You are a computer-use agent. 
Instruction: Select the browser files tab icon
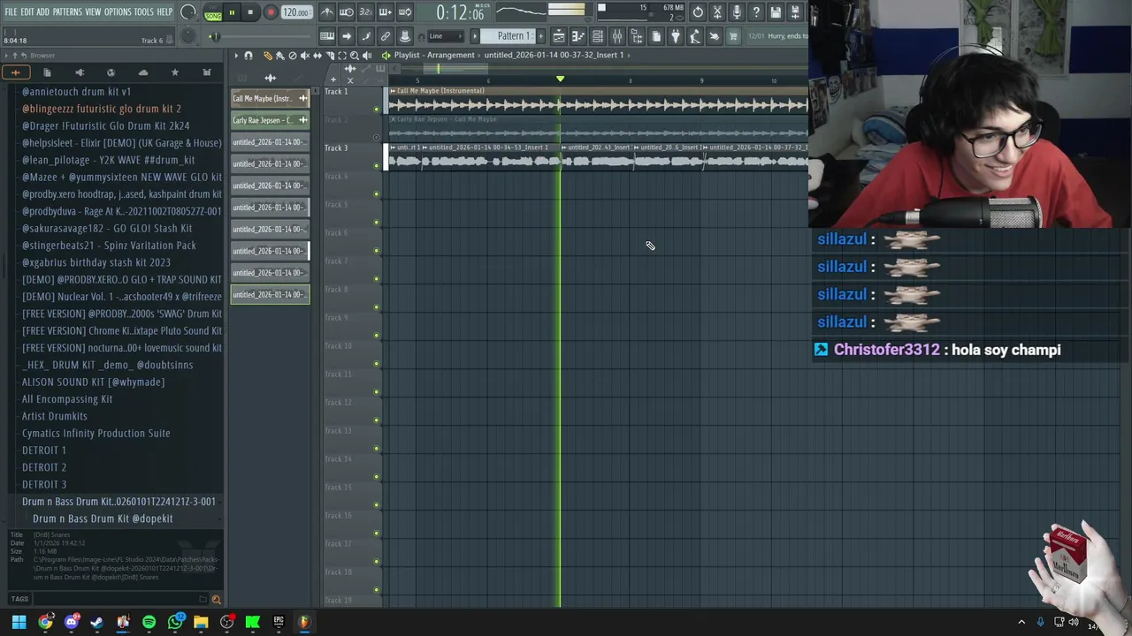tap(47, 72)
